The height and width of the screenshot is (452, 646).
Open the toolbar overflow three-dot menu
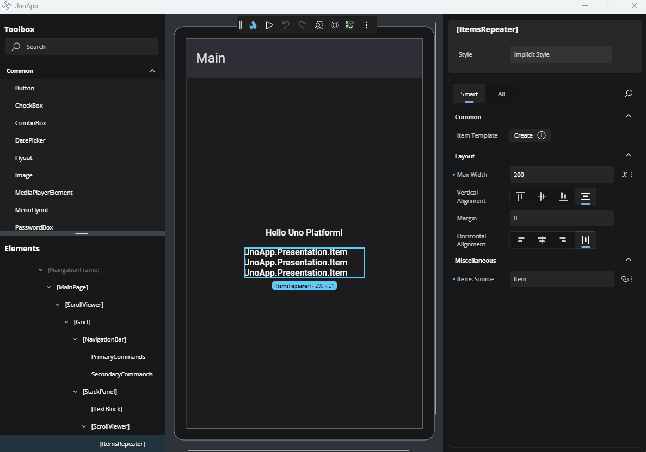point(366,24)
